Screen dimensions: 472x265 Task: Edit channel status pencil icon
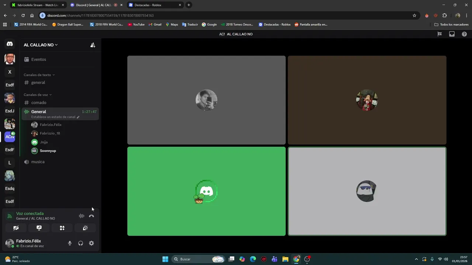(x=78, y=117)
